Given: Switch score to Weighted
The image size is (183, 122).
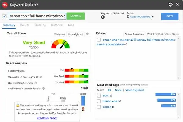Looking at the screenshot, I should tap(59, 34).
